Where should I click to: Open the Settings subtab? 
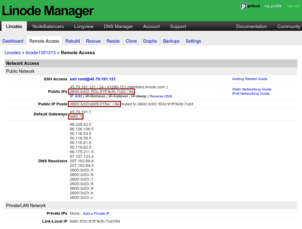193,41
